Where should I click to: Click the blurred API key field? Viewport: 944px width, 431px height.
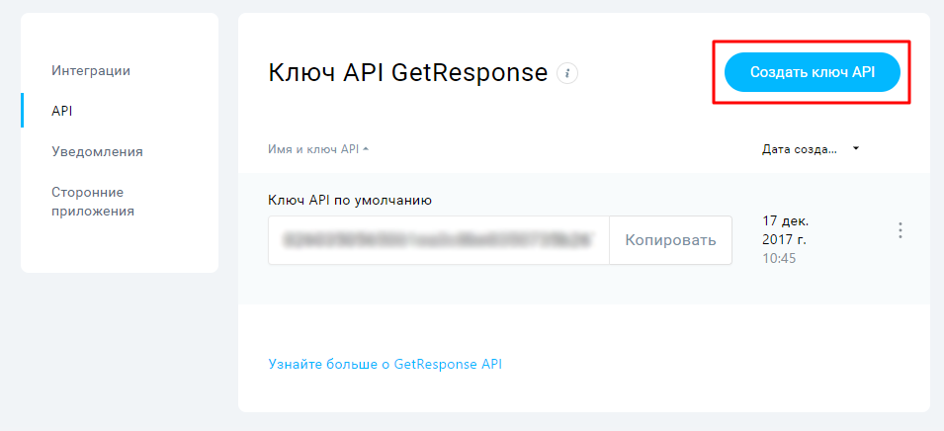439,240
